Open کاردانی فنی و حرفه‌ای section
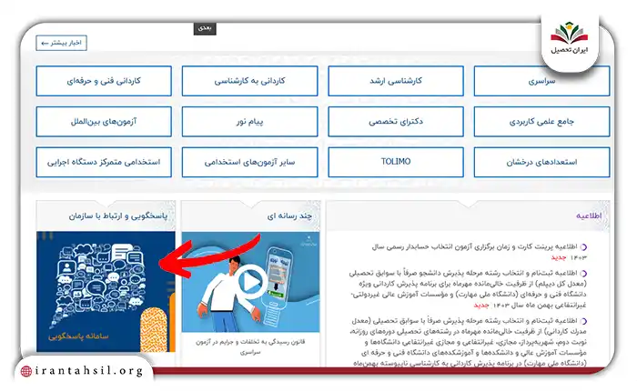637x391 pixels. click(104, 81)
